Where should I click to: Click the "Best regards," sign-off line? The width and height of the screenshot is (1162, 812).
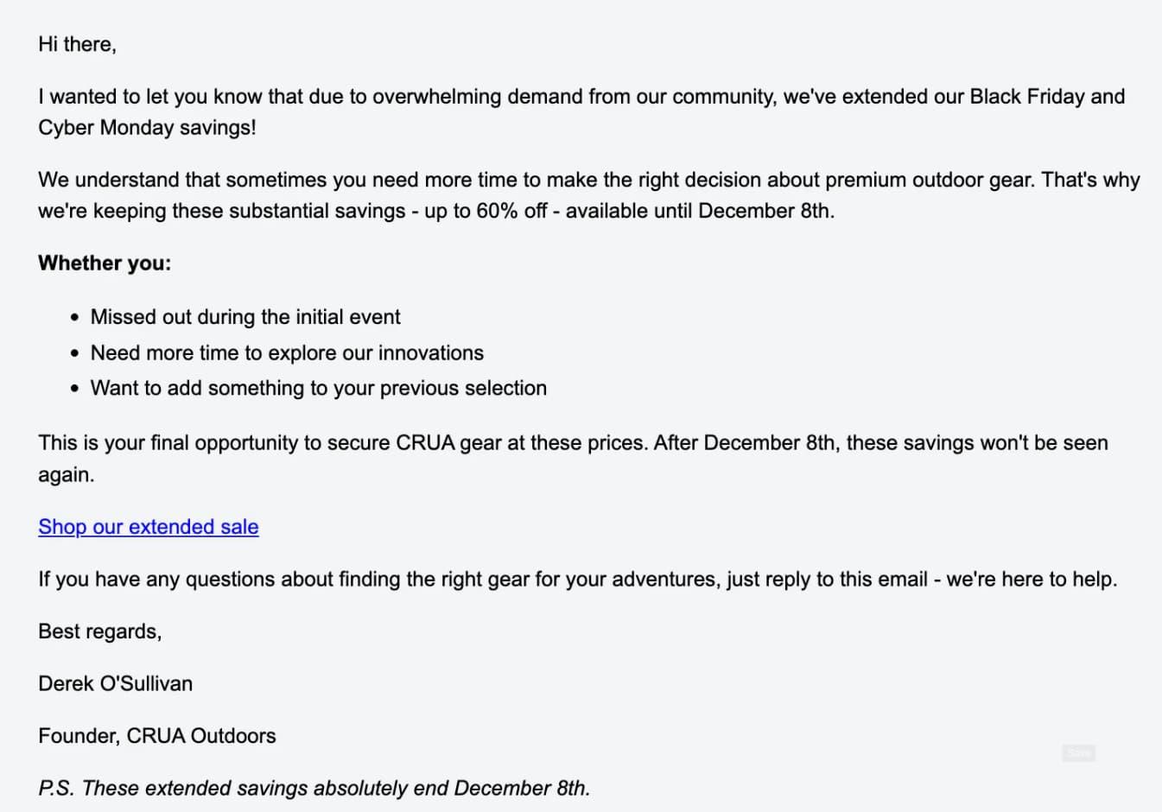[x=99, y=631]
